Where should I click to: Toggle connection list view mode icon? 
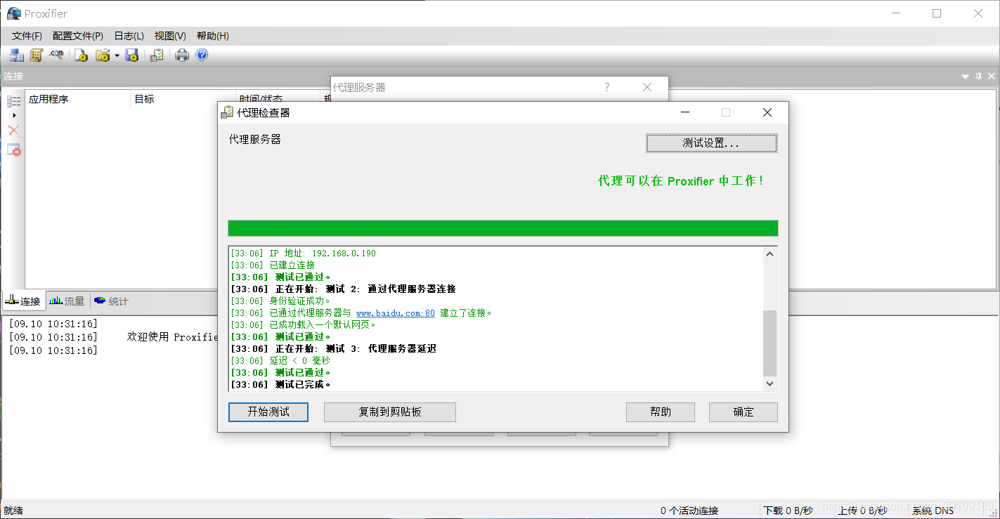[x=13, y=101]
